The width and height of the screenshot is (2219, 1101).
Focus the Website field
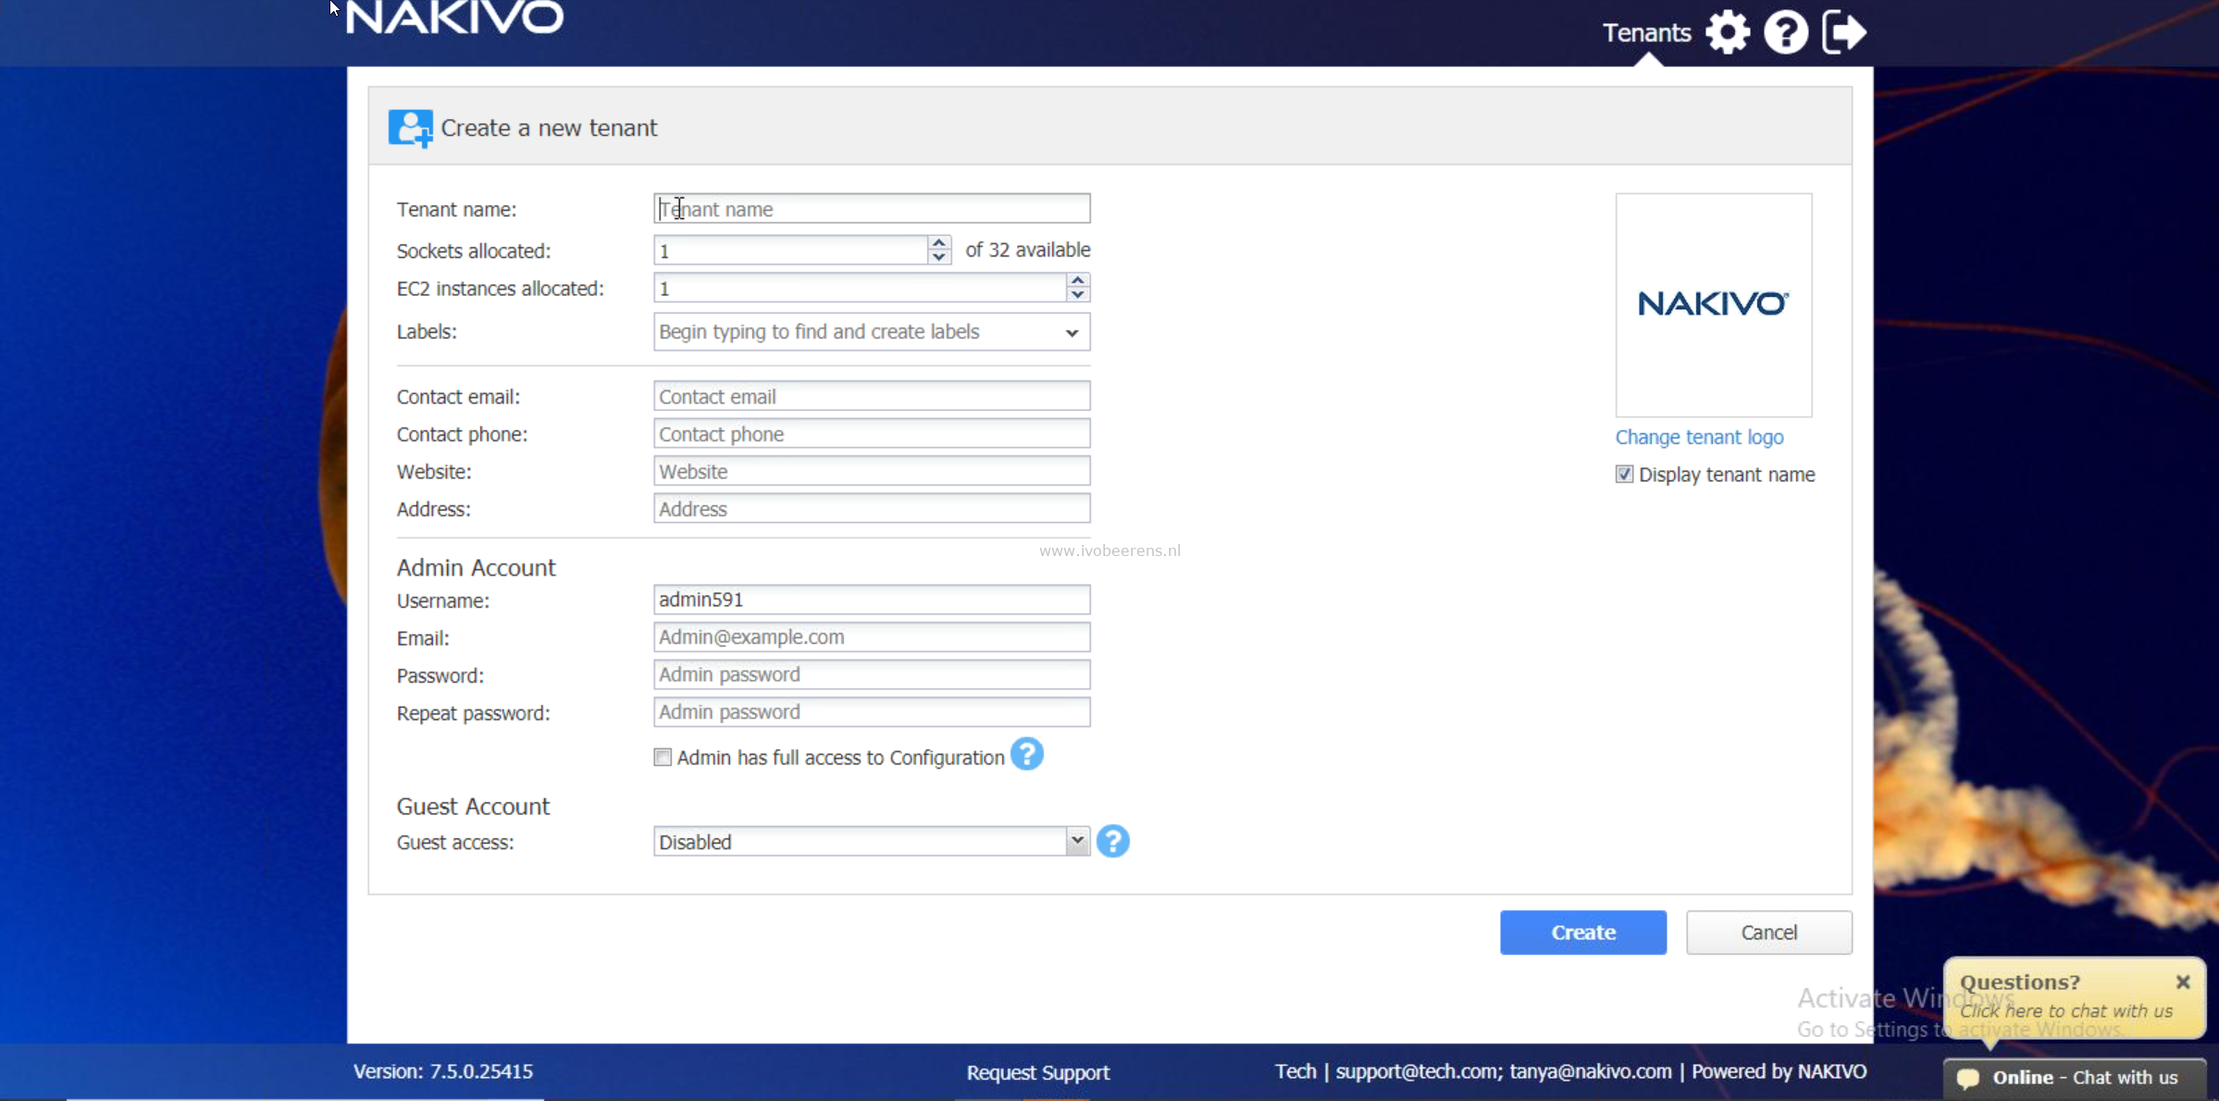pos(872,472)
